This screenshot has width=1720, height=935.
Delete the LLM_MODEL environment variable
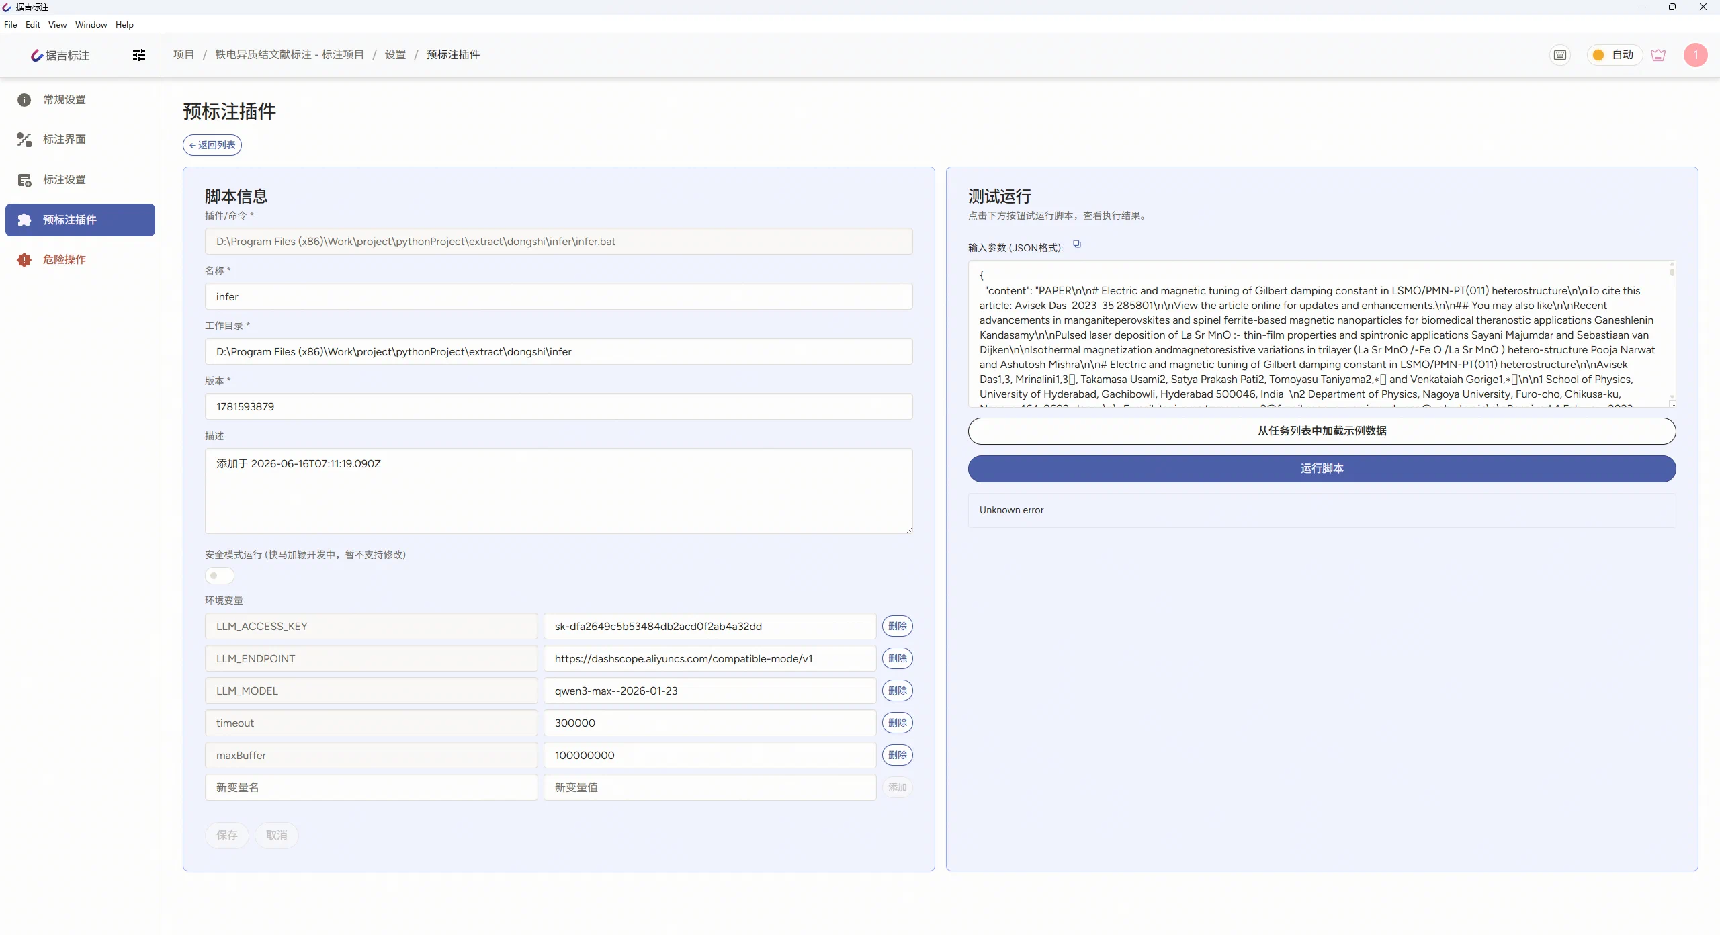pyautogui.click(x=897, y=691)
